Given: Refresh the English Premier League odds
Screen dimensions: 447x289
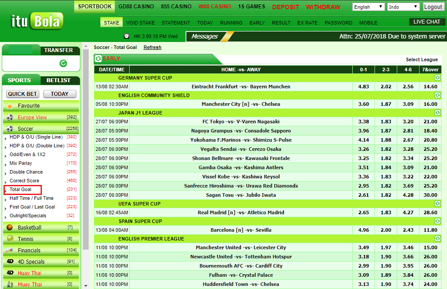Looking at the screenshot, I should tap(437, 238).
